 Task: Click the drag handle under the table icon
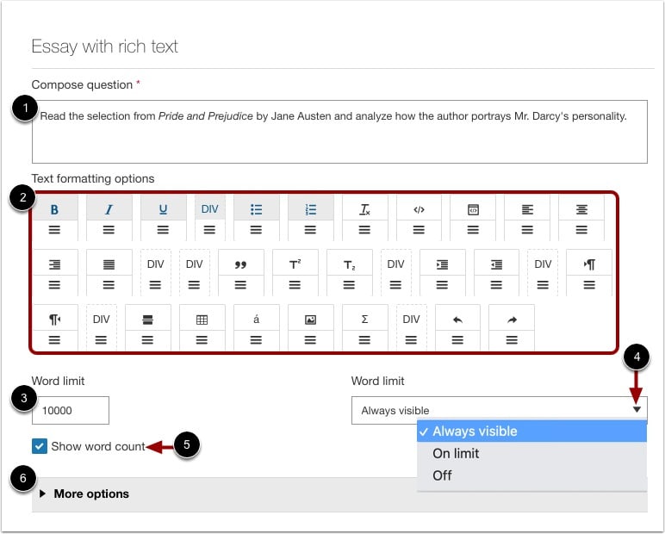(202, 339)
